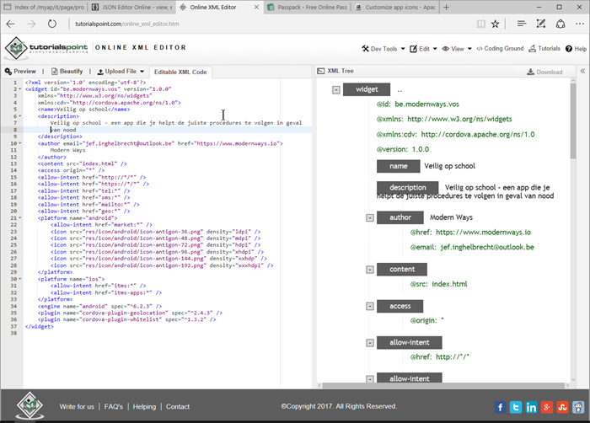Screen dimensions: 590x423
Task: Open Dev Tools dropdown menu
Action: pos(383,49)
